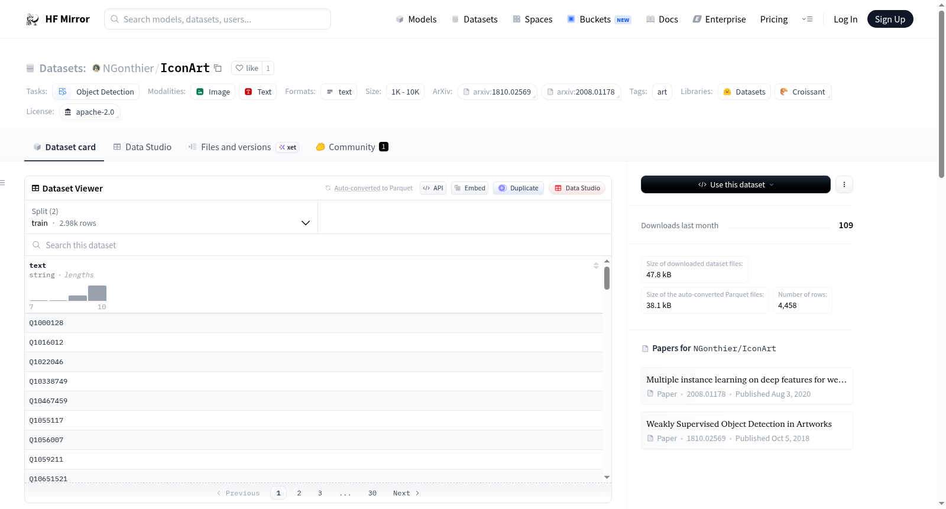Click the Sign Up button

890,20
